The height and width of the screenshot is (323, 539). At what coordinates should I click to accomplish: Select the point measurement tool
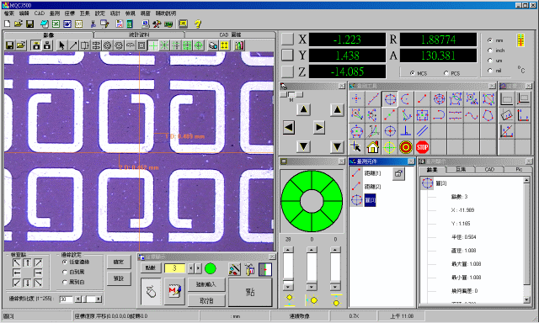356,99
